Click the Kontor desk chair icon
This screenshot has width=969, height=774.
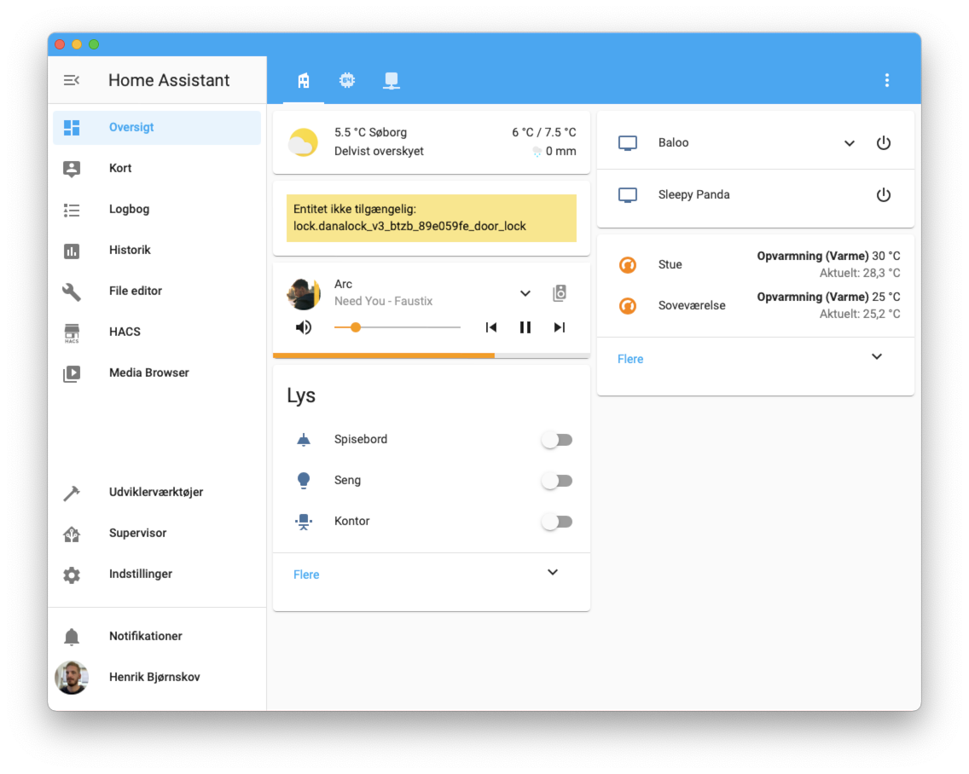[304, 522]
